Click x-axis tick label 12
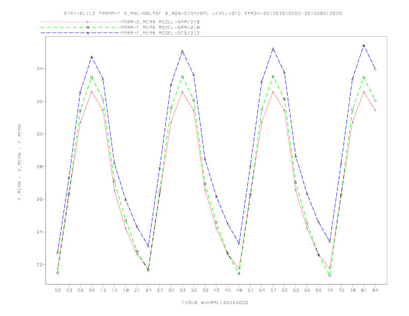409x316 pixels. point(103,290)
